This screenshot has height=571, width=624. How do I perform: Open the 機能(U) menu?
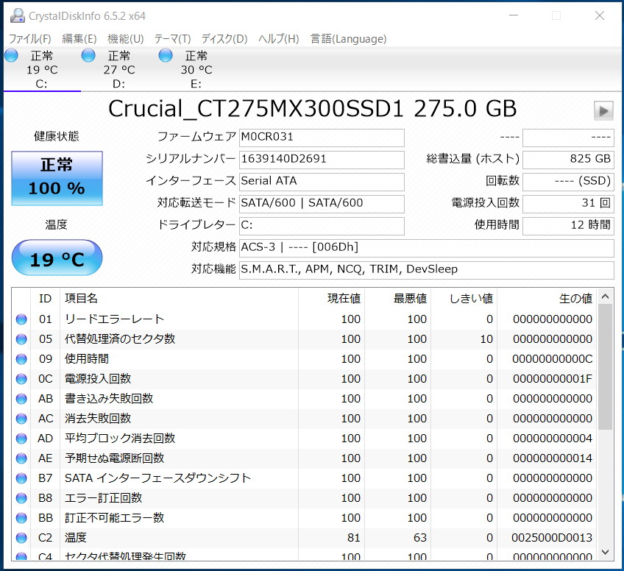pos(125,38)
